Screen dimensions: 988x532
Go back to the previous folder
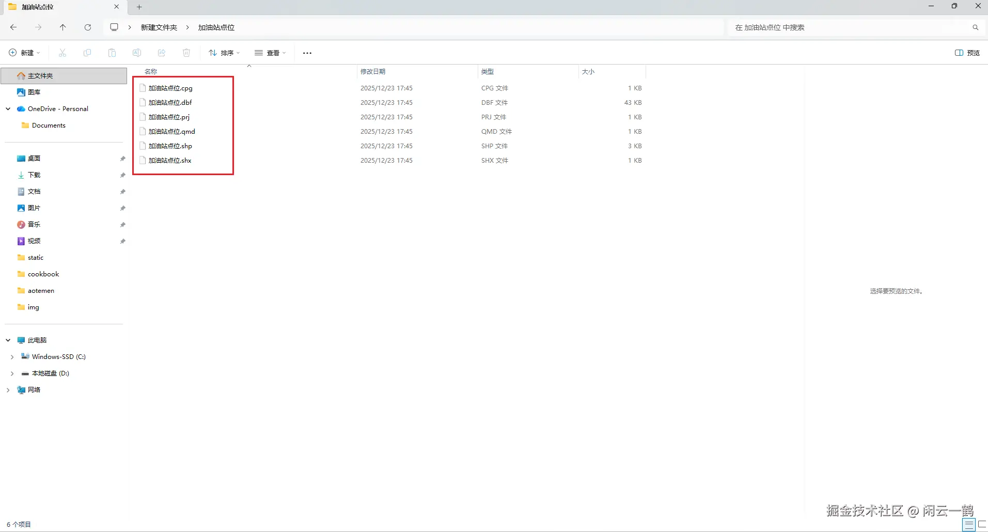(x=13, y=27)
